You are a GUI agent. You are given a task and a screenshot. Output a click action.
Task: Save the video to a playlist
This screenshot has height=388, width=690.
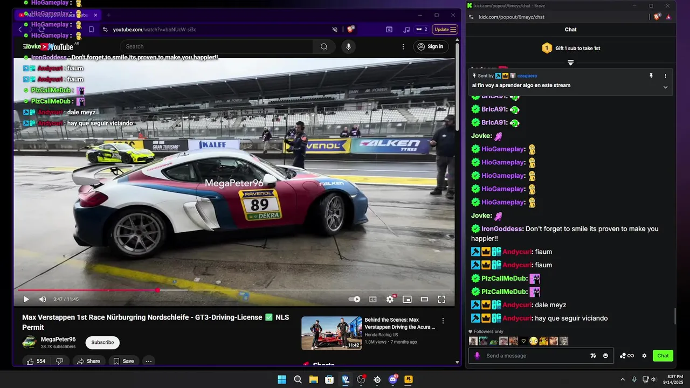click(x=123, y=361)
